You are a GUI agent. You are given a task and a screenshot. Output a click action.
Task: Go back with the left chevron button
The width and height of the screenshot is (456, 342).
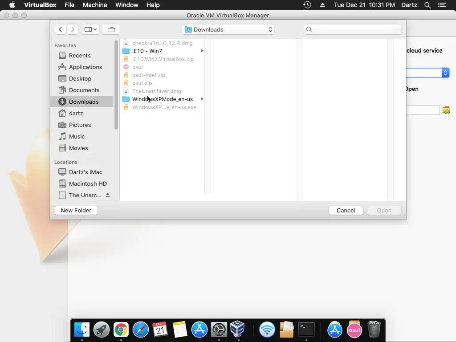click(61, 29)
